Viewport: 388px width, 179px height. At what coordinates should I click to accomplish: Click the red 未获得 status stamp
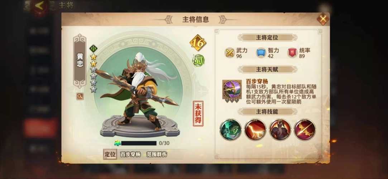[198, 113]
